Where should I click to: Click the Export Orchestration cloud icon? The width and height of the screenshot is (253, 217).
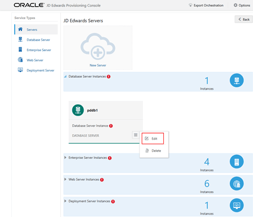(x=190, y=5)
